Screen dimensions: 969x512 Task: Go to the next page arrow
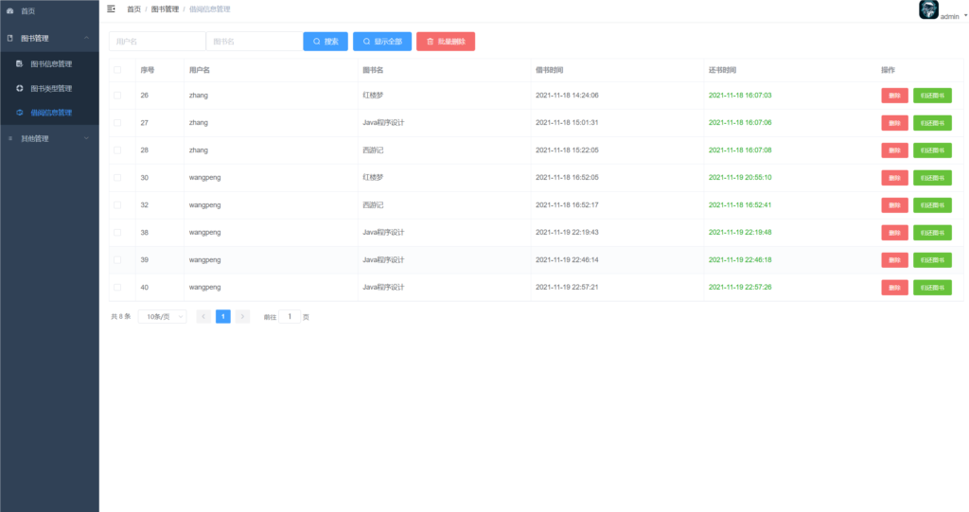point(242,317)
